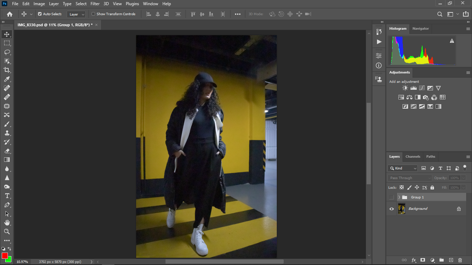Viewport: 472px width, 265px height.
Task: Toggle layer filtering on/off switch
Action: 465,168
